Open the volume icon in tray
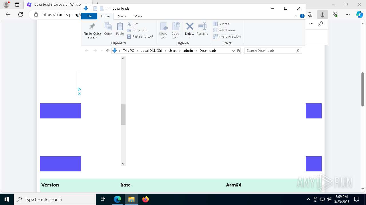The image size is (366, 205). [x=329, y=199]
